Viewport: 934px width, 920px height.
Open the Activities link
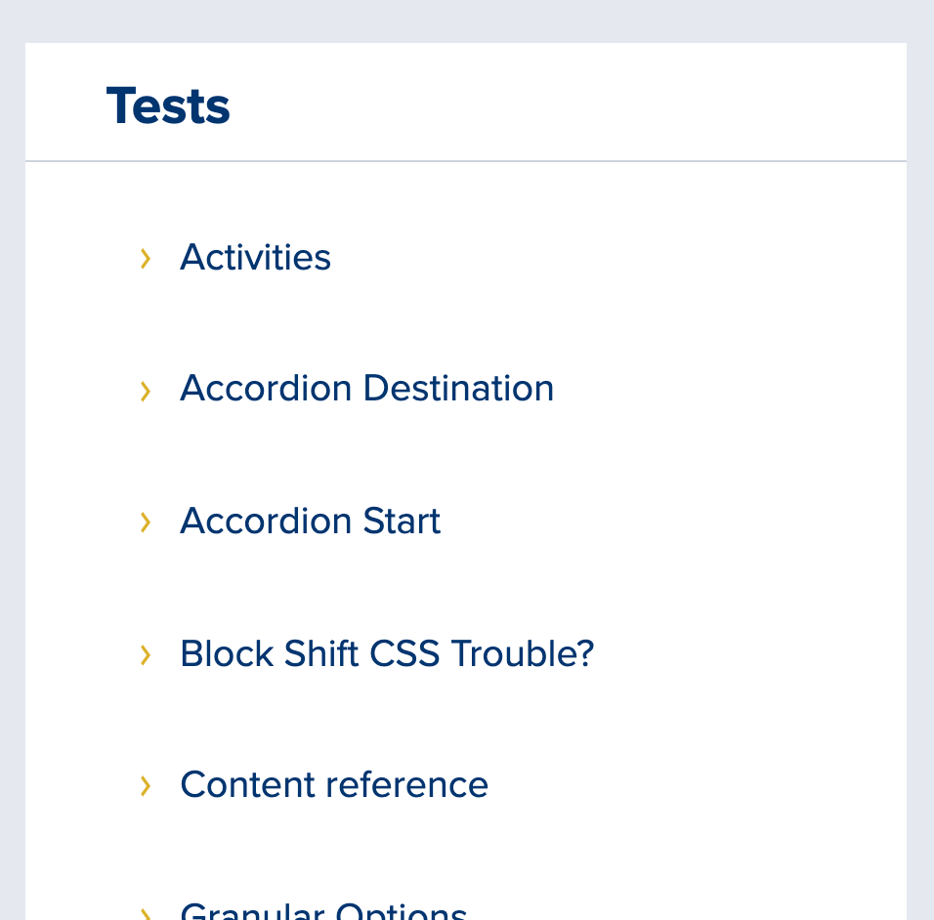[x=255, y=258]
